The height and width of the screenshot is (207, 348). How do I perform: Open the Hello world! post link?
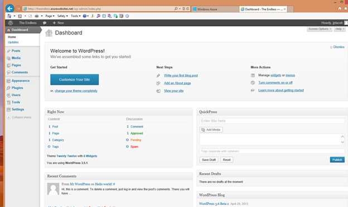point(103,184)
